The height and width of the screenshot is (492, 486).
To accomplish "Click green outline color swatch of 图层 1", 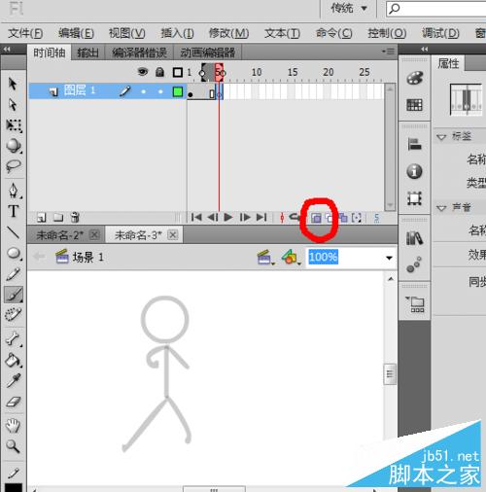I will 178,92.
